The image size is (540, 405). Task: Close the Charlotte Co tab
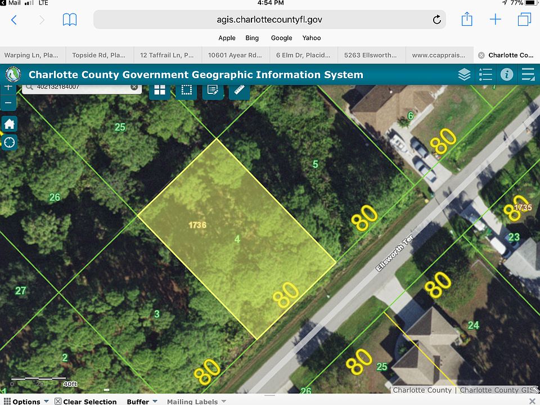(x=481, y=56)
